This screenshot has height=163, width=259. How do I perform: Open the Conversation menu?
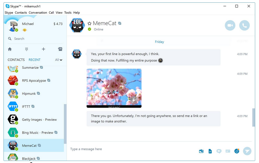(x=38, y=13)
